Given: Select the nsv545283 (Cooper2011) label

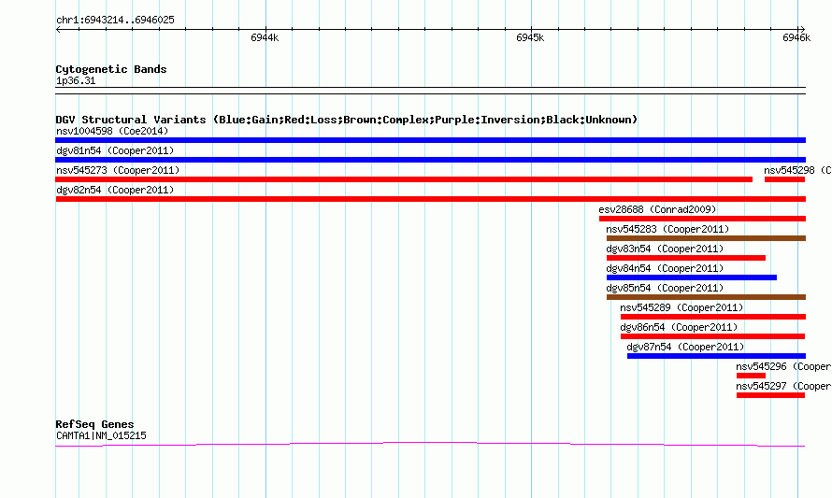Looking at the screenshot, I should 667,229.
